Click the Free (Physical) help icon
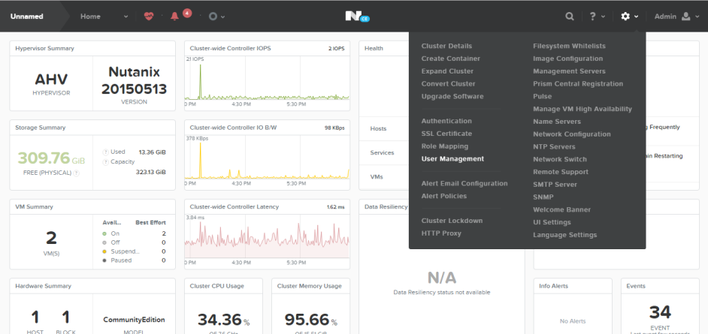The width and height of the screenshot is (708, 334). tap(77, 173)
